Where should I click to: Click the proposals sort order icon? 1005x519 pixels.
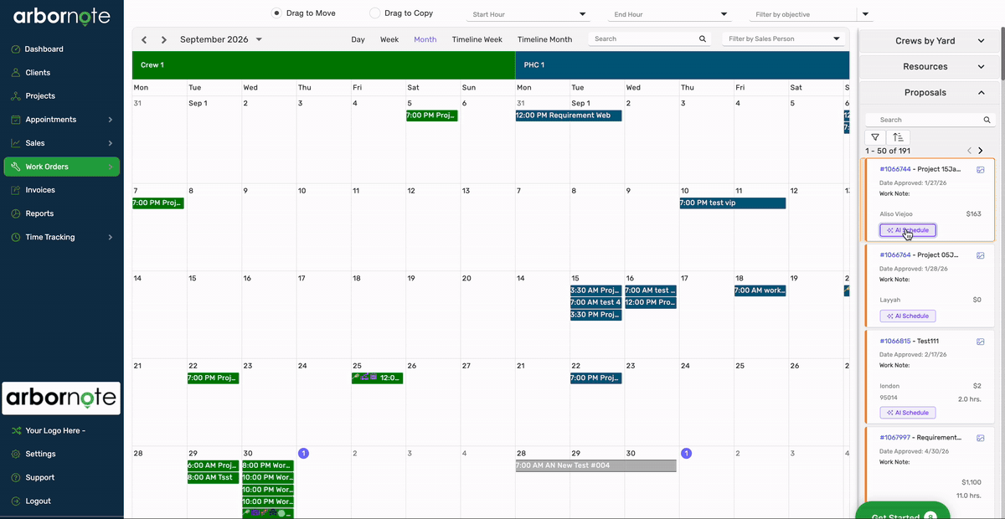click(x=898, y=137)
